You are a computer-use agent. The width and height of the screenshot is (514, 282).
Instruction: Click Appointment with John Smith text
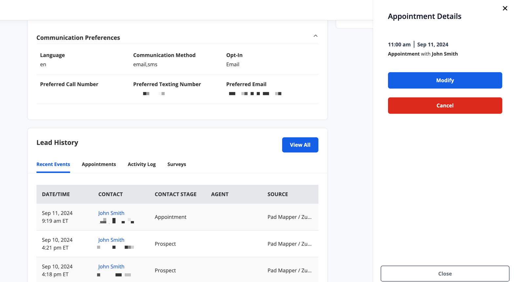423,54
